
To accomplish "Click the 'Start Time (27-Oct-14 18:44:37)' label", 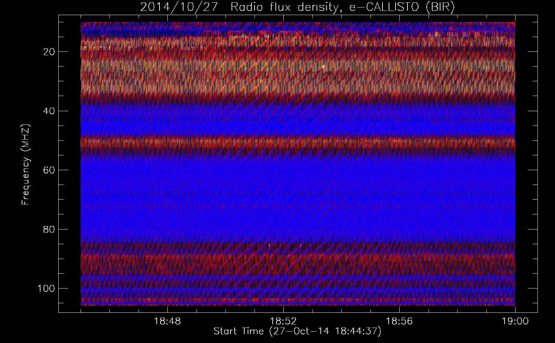I will [x=297, y=331].
